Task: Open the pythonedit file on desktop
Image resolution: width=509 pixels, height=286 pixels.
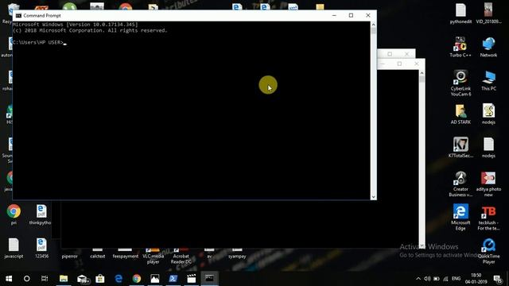Action: [460, 14]
